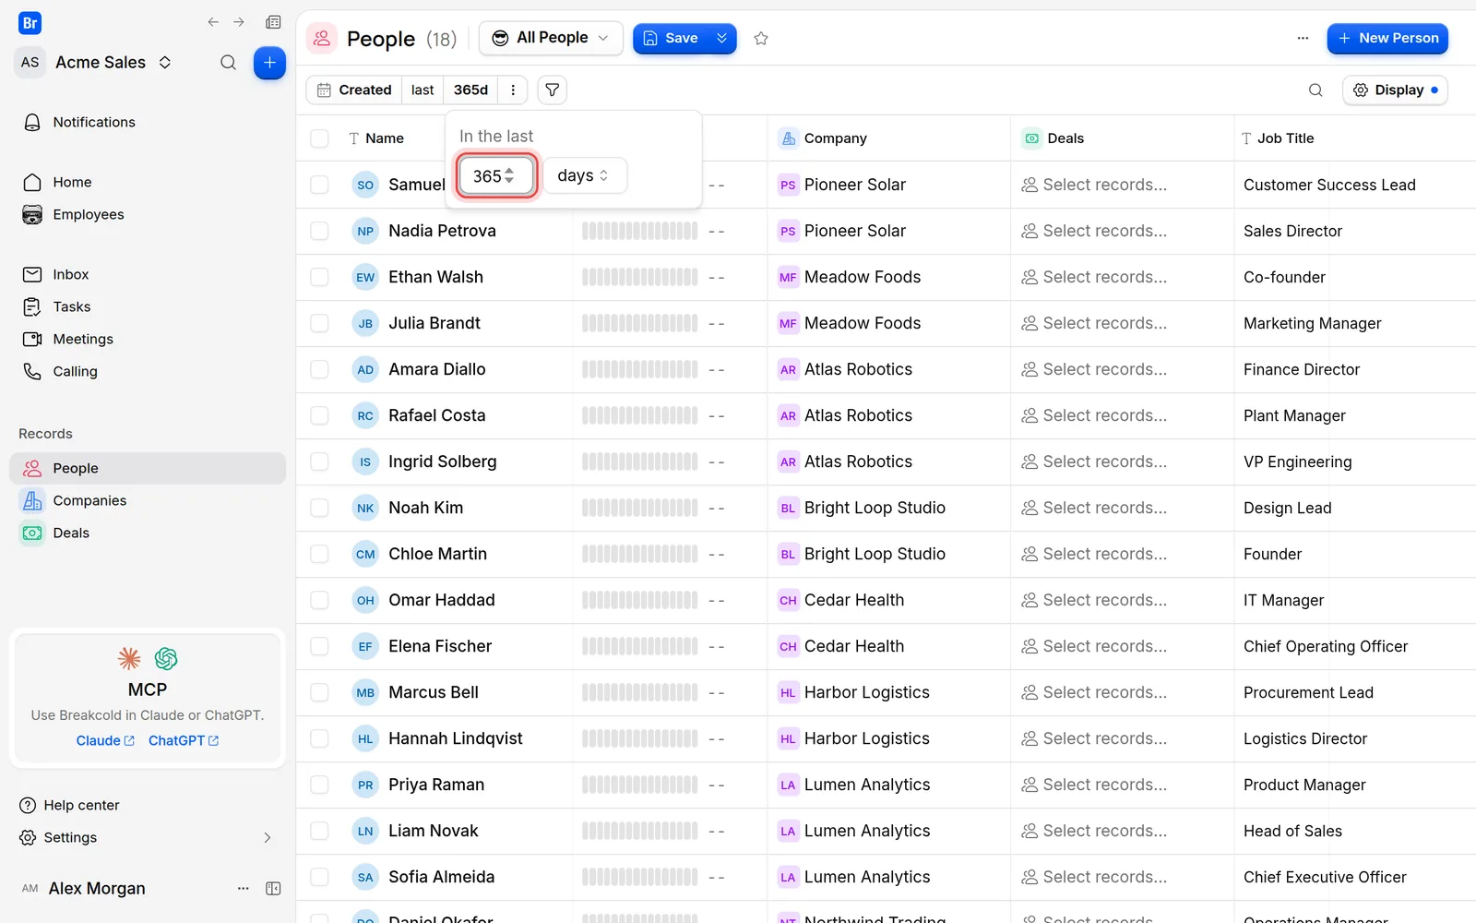The width and height of the screenshot is (1476, 923).
Task: Open Notifications from the sidebar
Action: [x=148, y=122]
